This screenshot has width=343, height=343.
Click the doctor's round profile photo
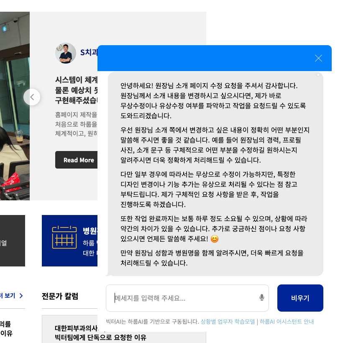(66, 53)
